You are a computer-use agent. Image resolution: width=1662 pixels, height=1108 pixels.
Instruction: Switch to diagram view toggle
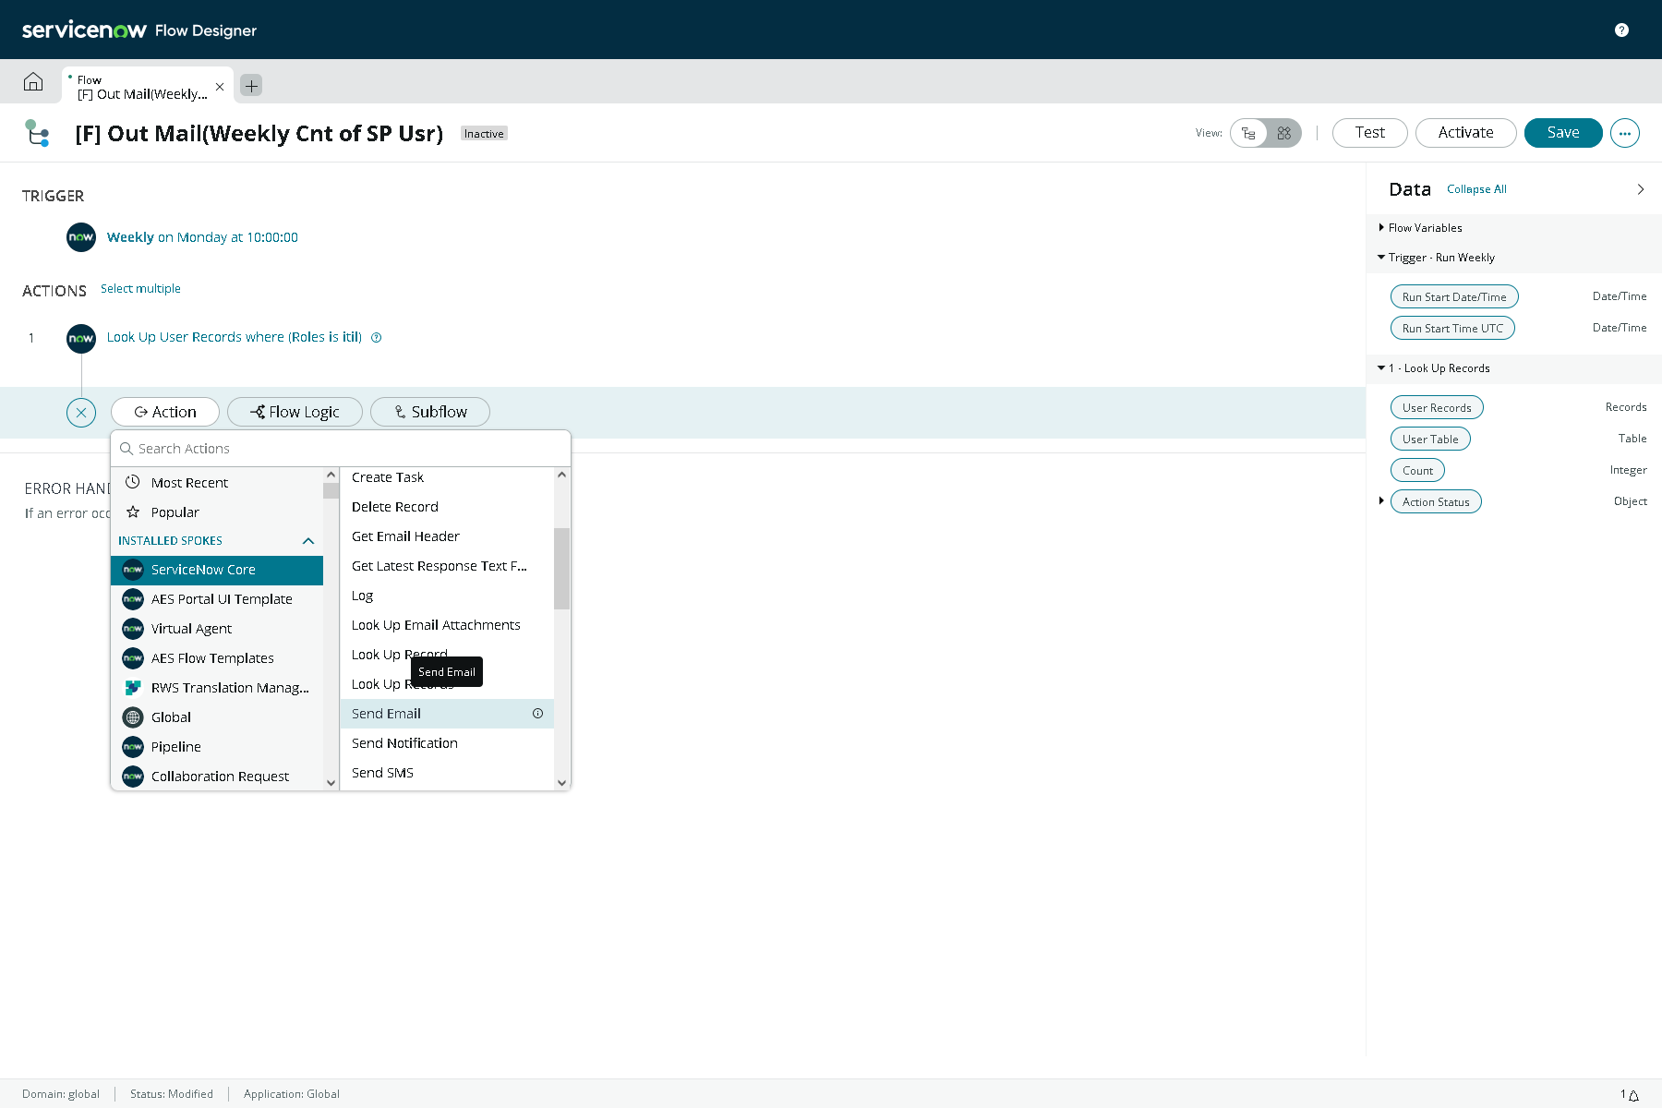point(1283,133)
